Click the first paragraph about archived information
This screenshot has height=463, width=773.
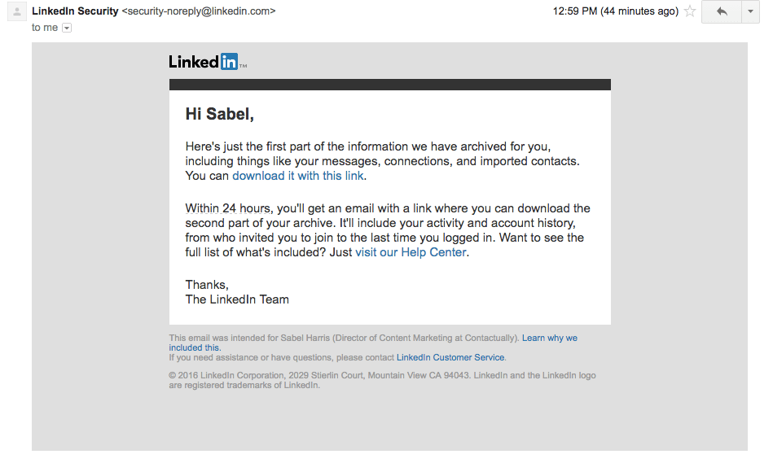coord(383,161)
